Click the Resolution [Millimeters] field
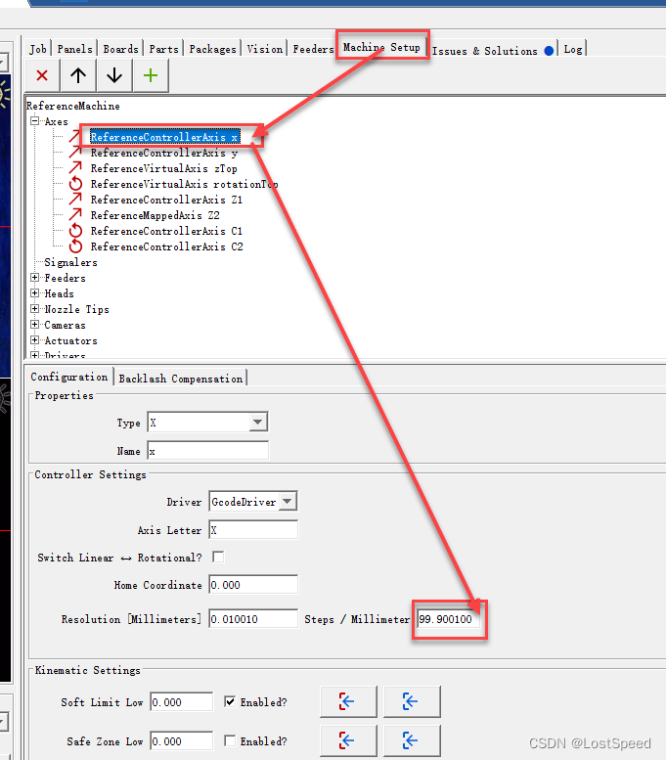Image resolution: width=666 pixels, height=760 pixels. 253,619
